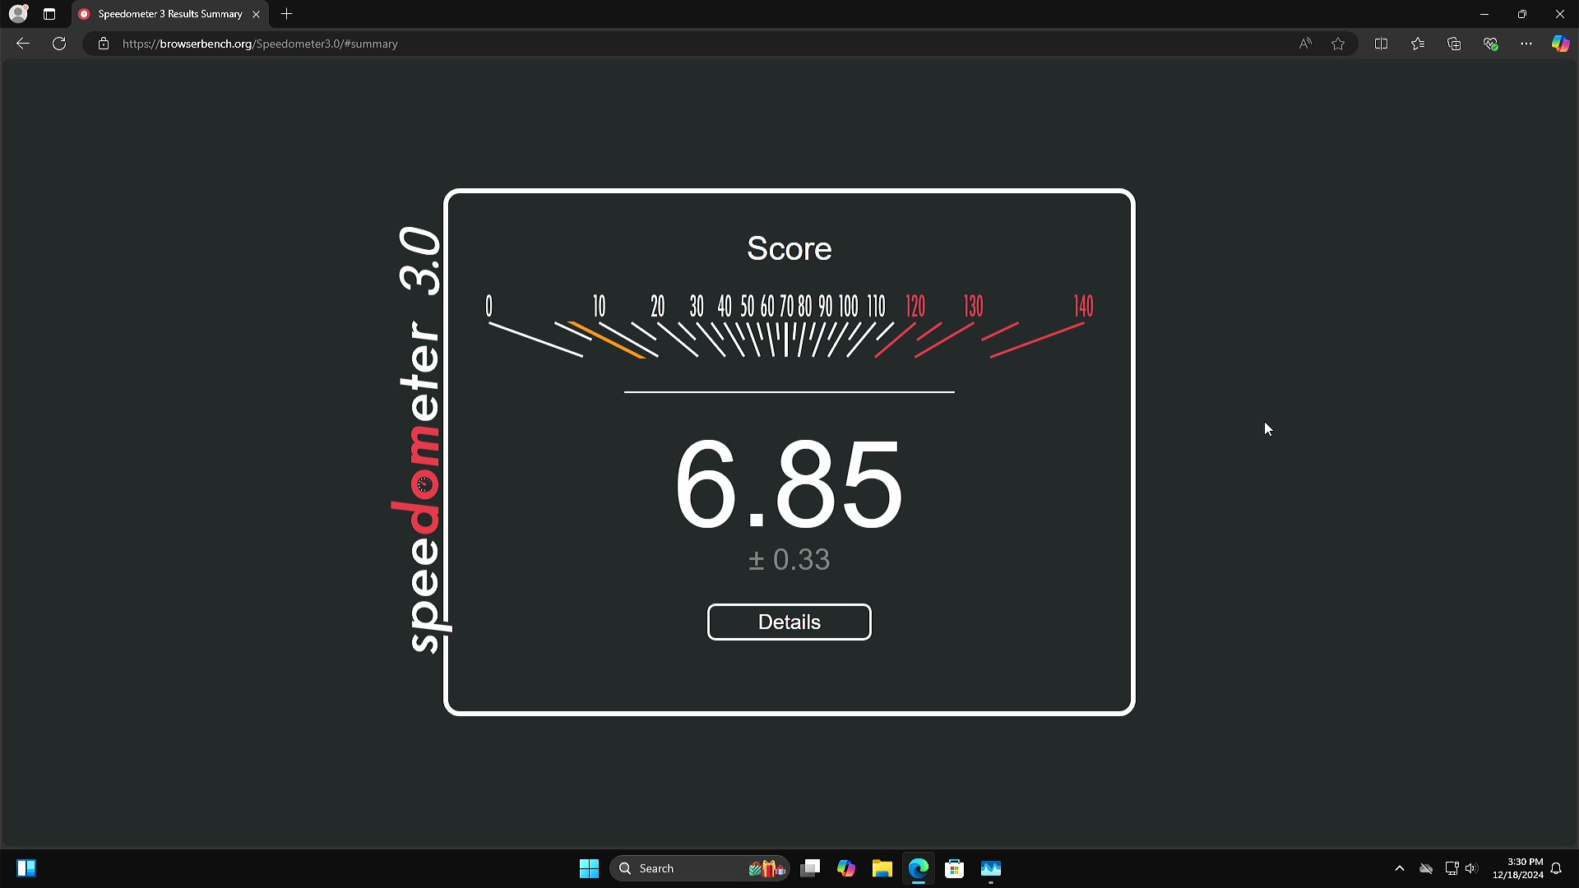Open the Copilot sidebar
Image resolution: width=1579 pixels, height=888 pixels.
[1560, 44]
